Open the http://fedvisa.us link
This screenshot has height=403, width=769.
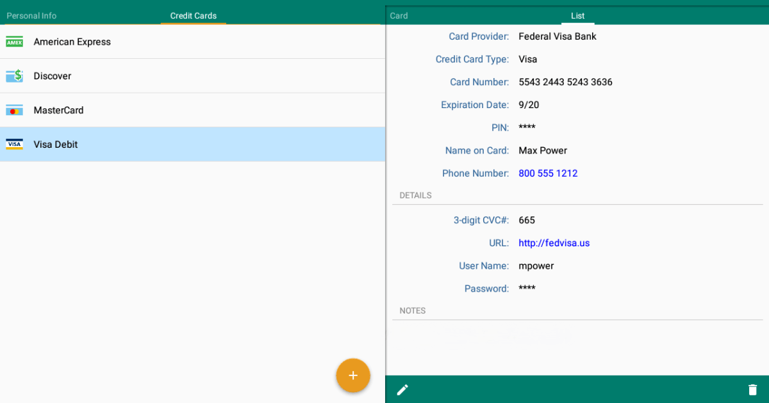point(554,242)
